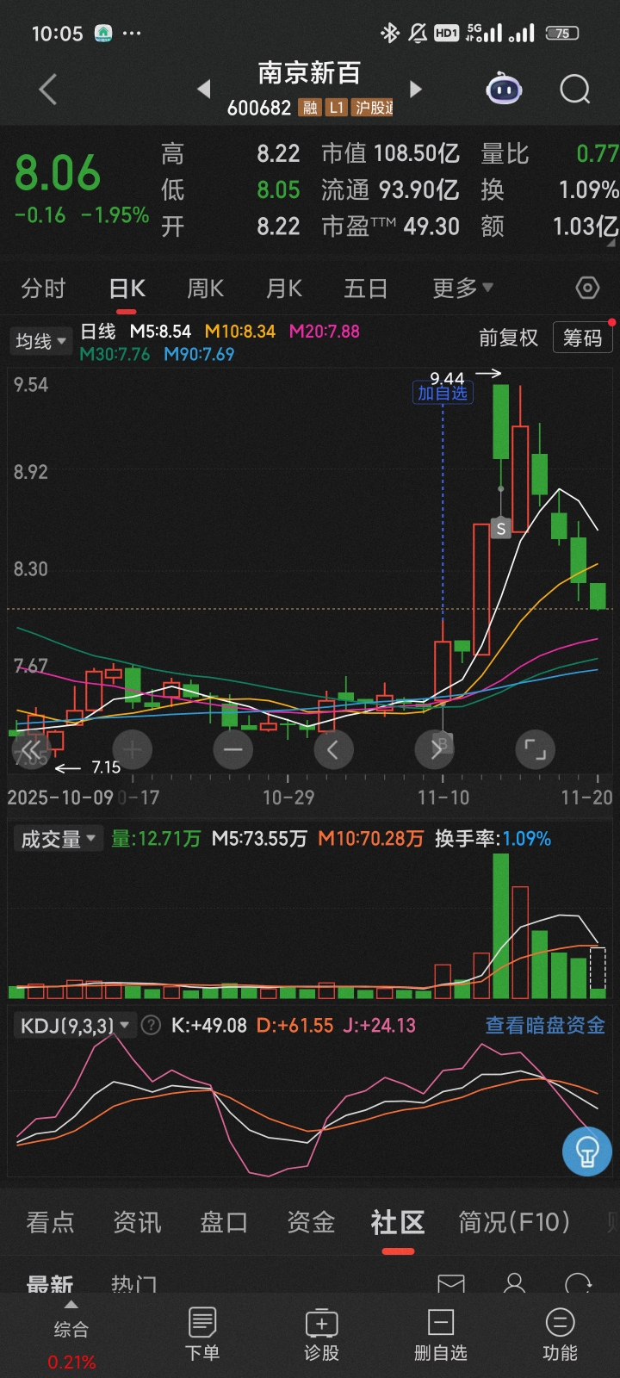Tap current price 8.06

tap(58, 173)
